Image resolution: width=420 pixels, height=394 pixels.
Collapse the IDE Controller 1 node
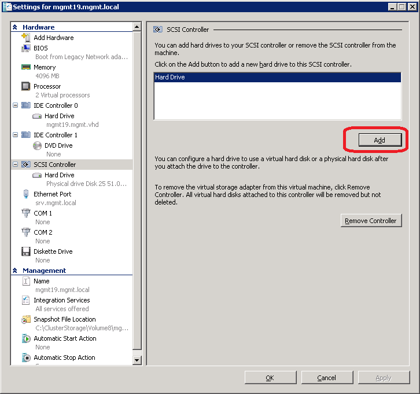[15, 134]
